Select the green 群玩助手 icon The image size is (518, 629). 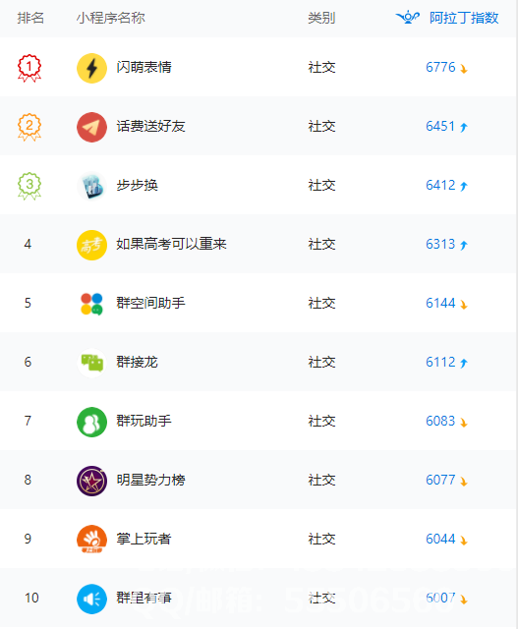point(91,422)
